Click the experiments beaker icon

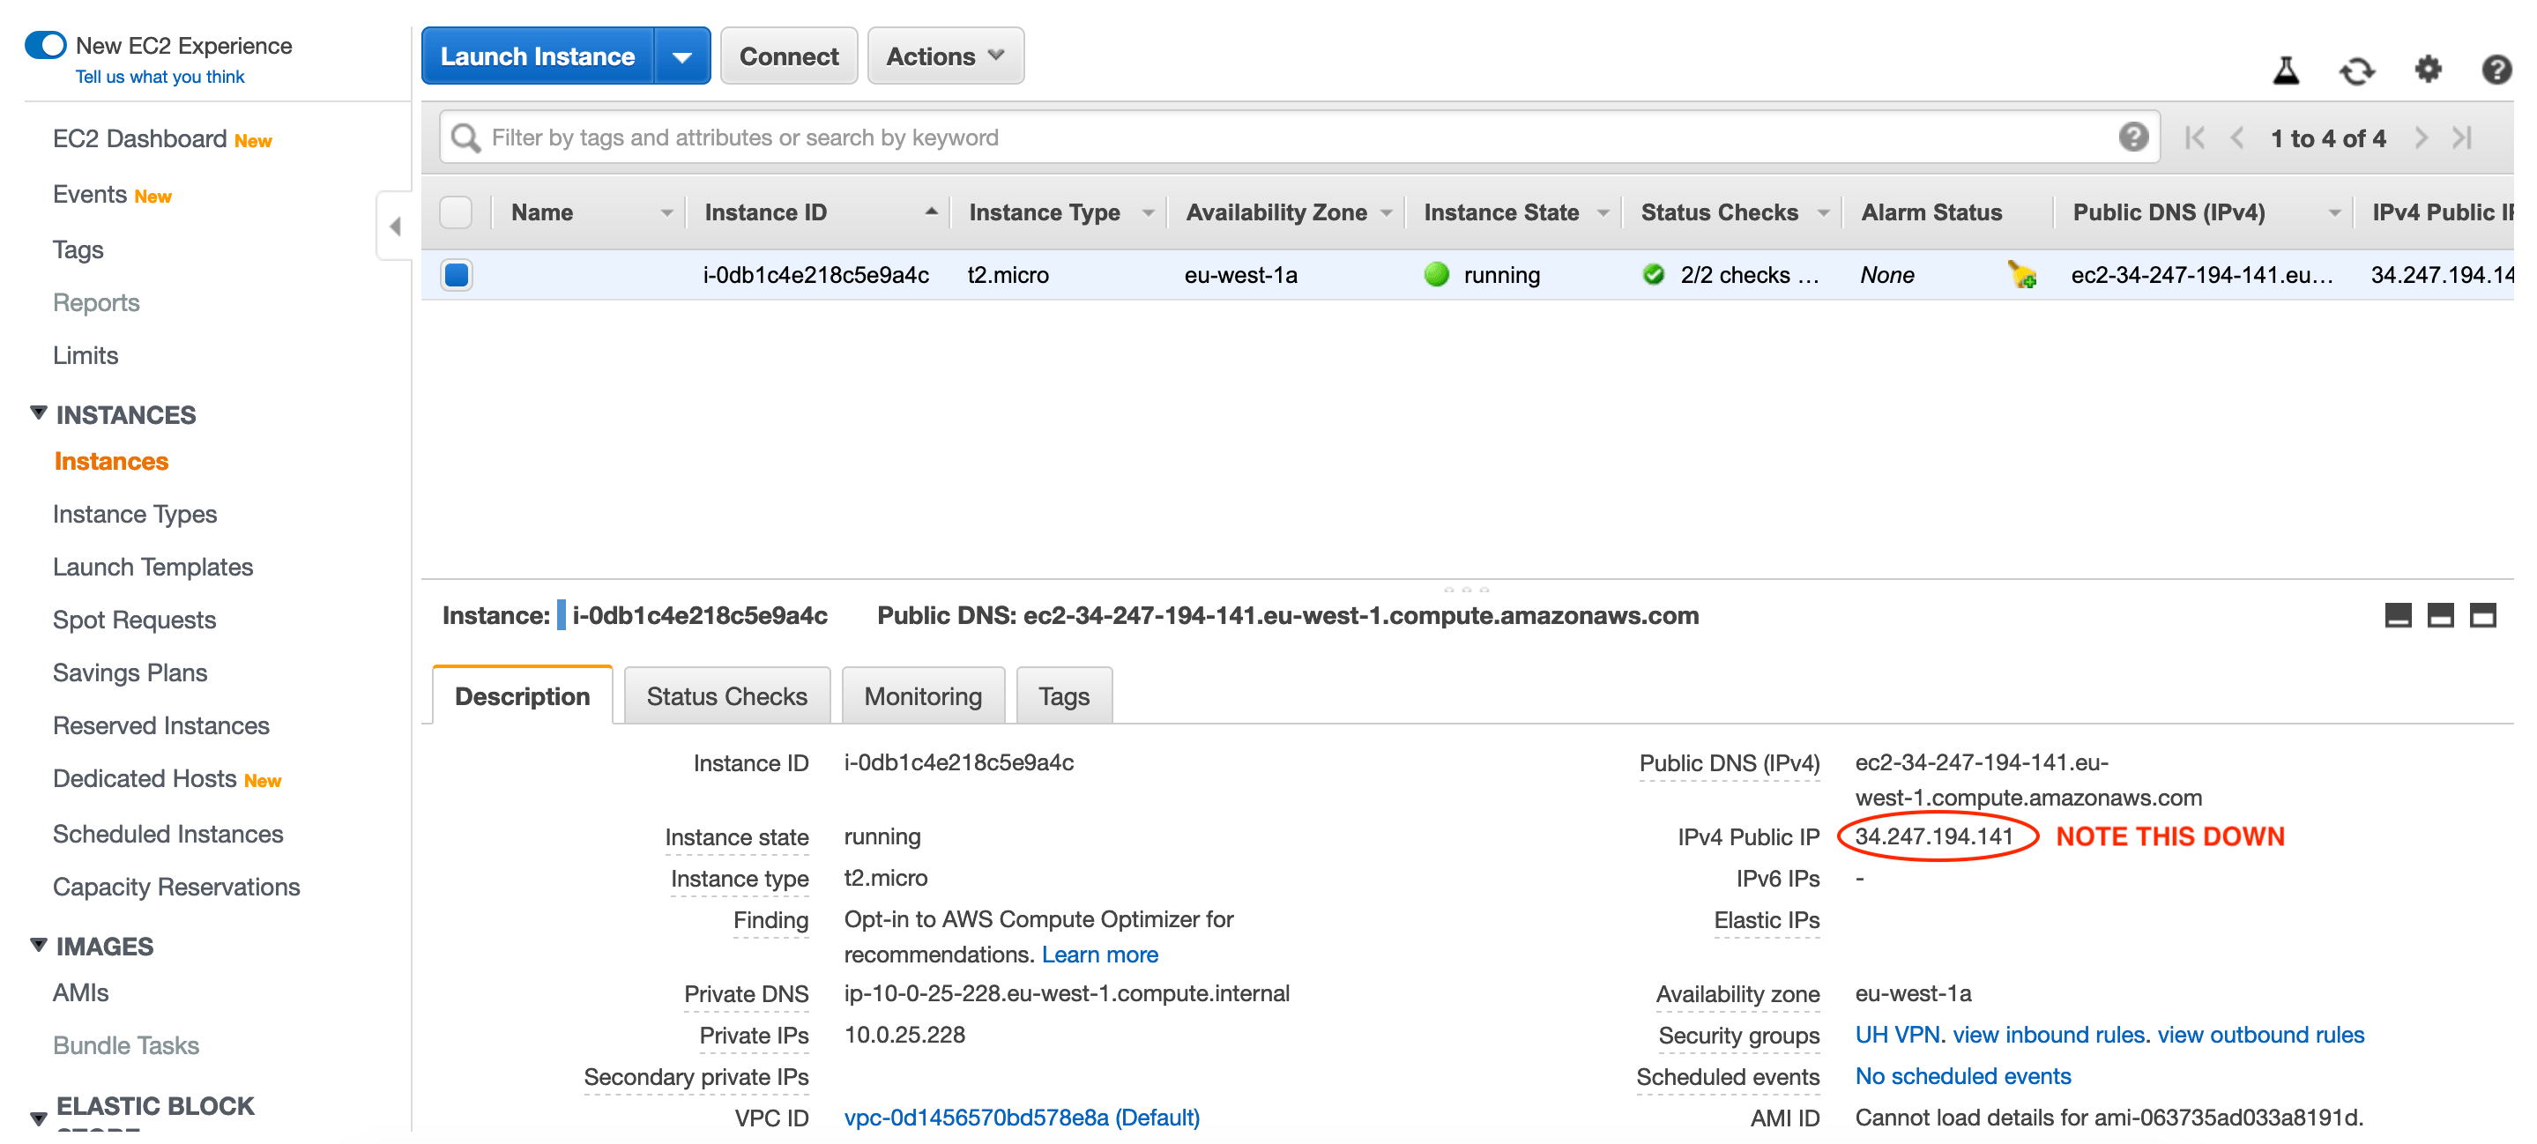2286,70
